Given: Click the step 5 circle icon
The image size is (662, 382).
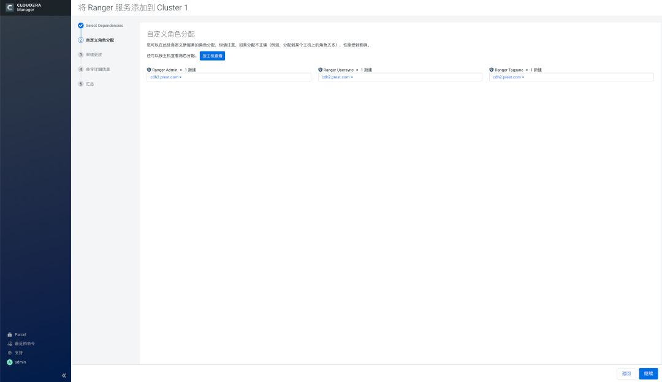Looking at the screenshot, I should pos(81,84).
